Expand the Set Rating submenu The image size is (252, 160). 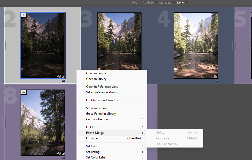[112, 152]
